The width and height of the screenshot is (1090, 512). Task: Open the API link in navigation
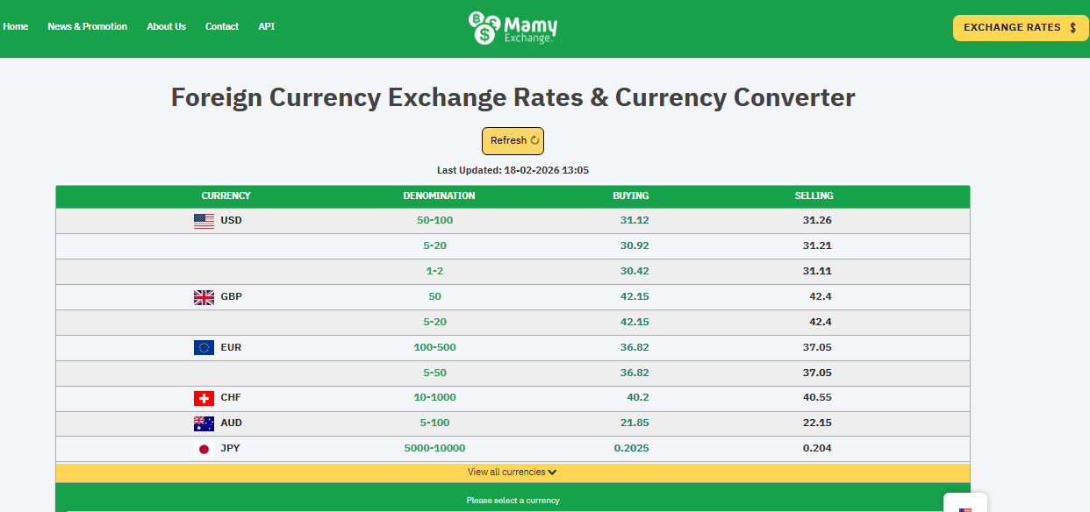point(267,26)
